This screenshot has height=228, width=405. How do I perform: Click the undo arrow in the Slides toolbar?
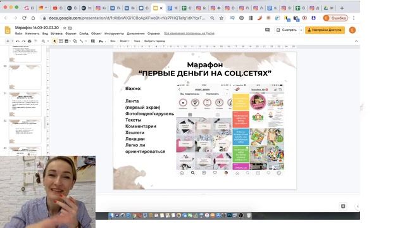(x=18, y=41)
